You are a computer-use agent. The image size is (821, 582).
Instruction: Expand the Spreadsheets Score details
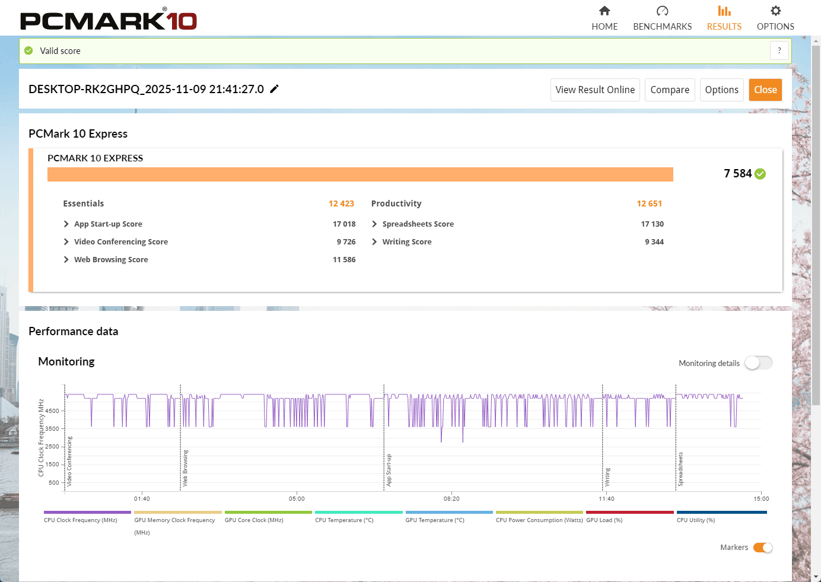(374, 224)
